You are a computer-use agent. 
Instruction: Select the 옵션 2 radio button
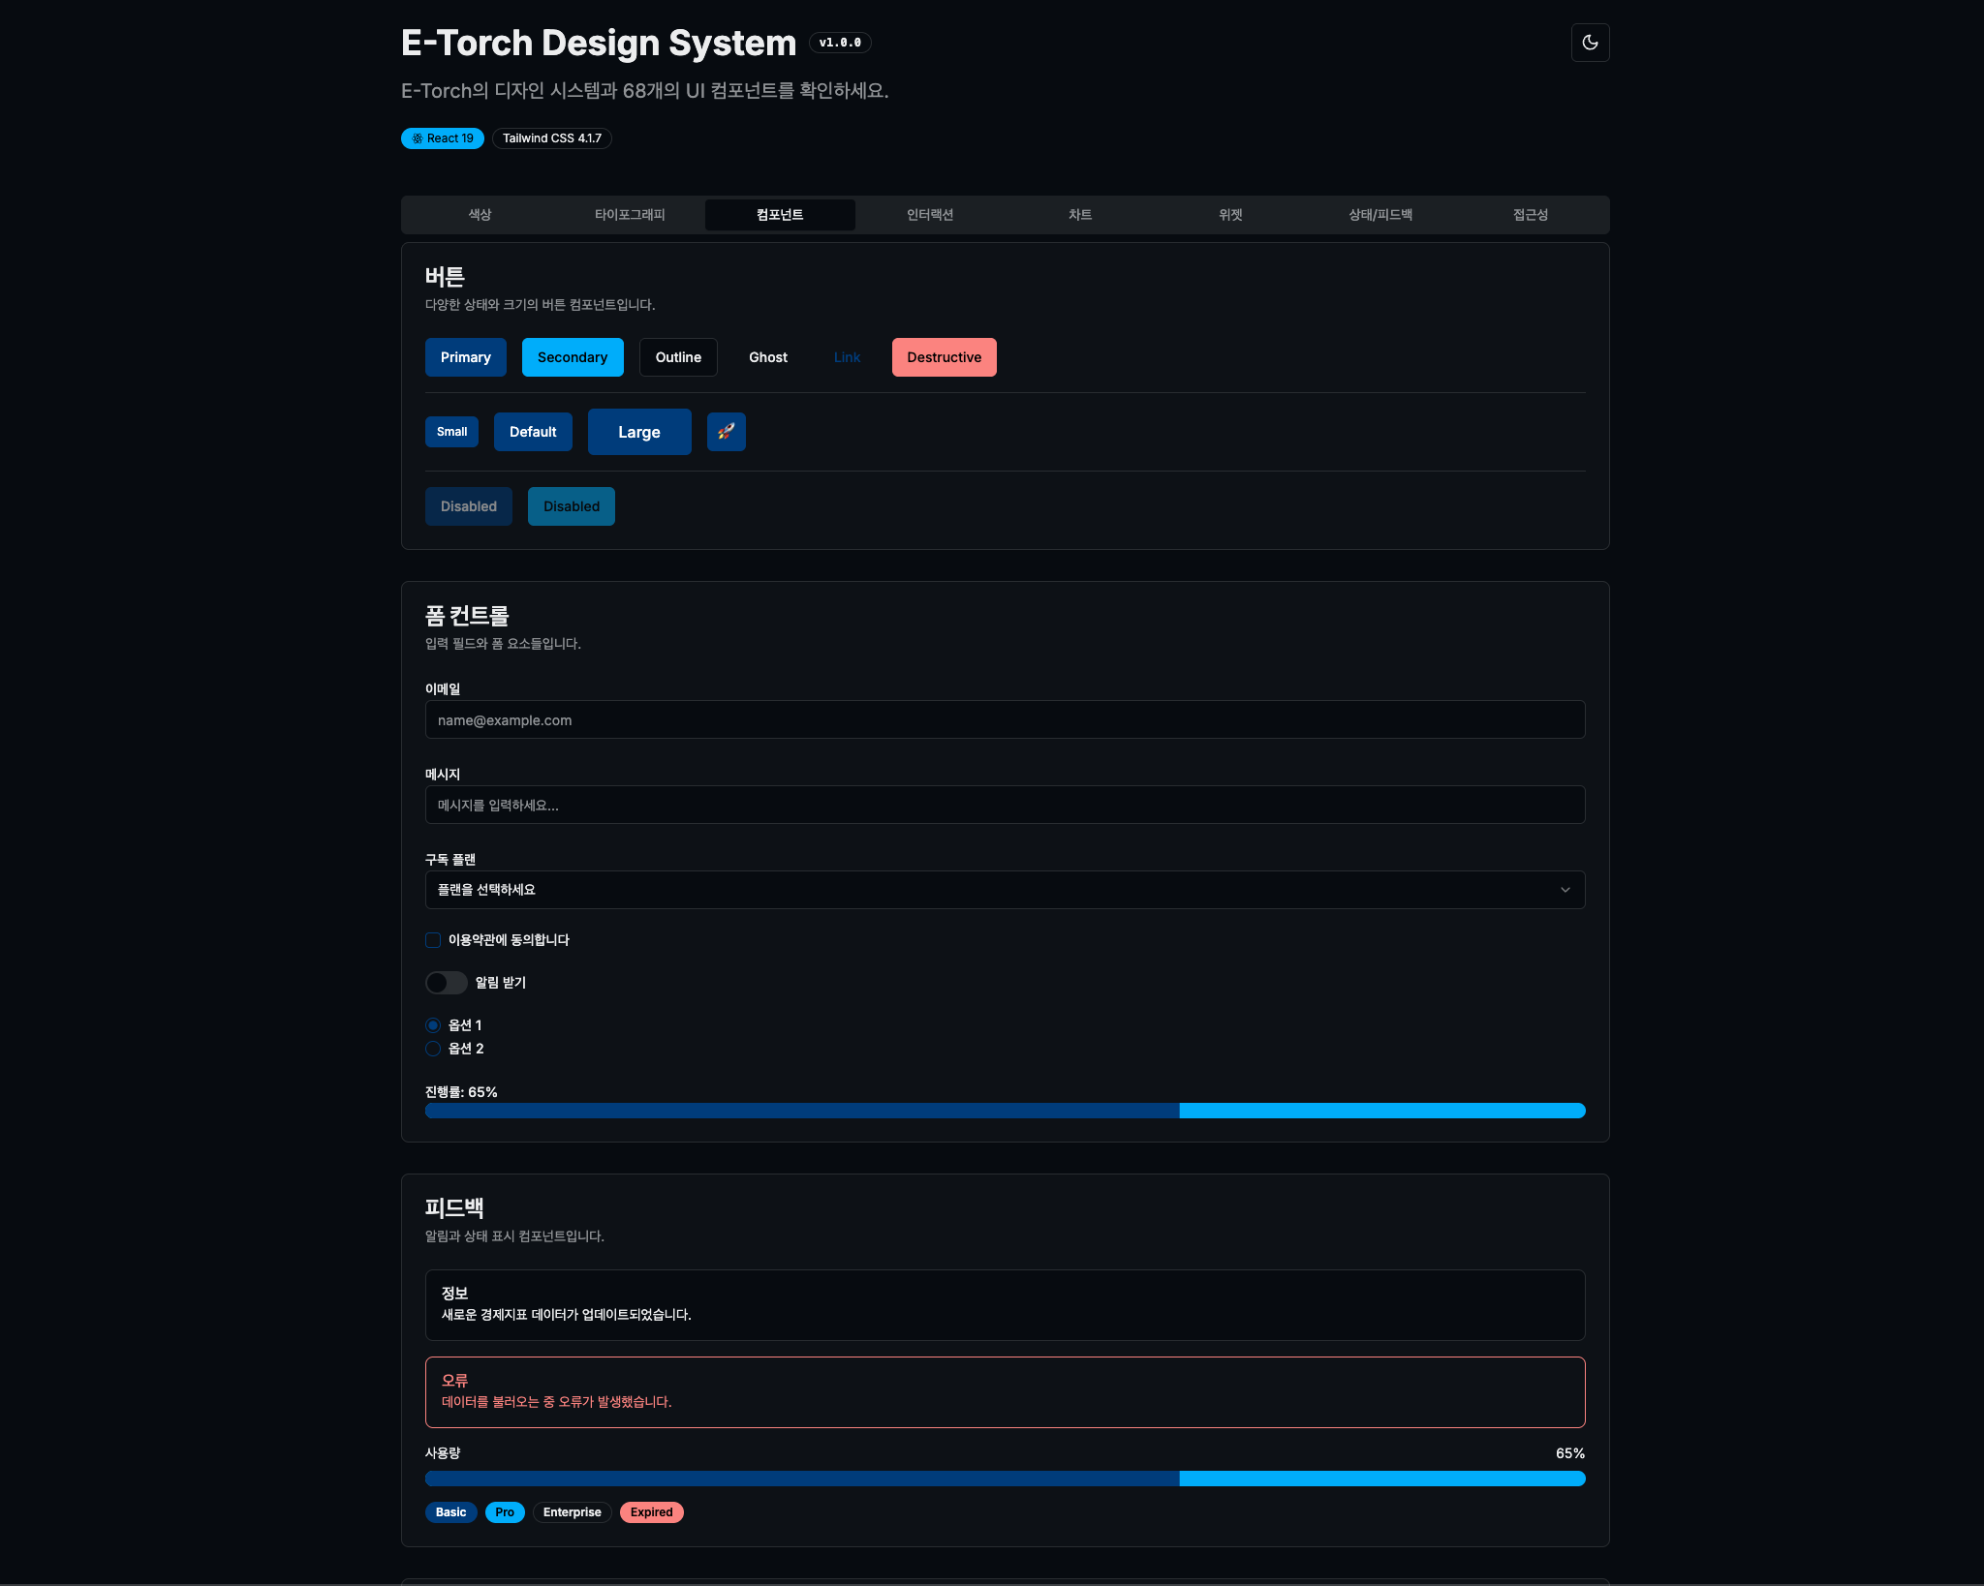coord(433,1049)
